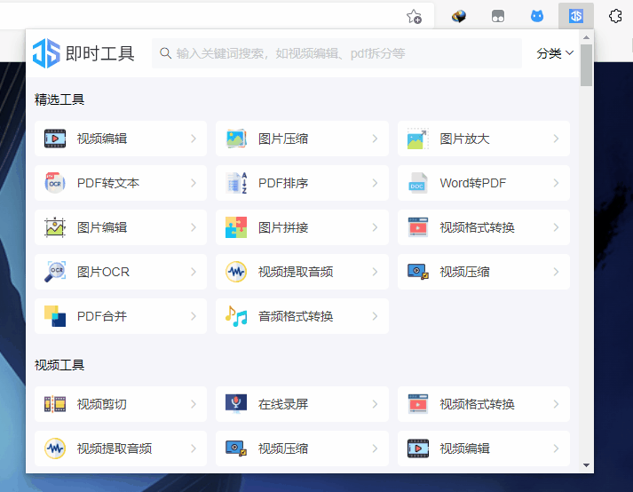Open the 视频编辑 tool icon in 精选工具
Viewport: 633px width, 492px height.
coord(55,139)
